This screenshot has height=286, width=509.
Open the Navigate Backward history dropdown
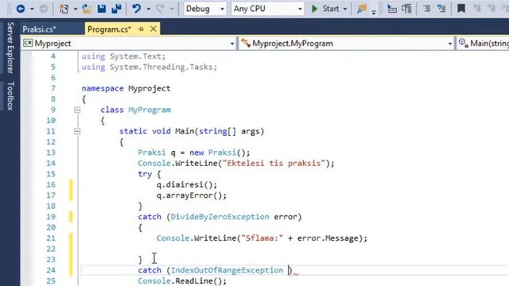tap(32, 9)
